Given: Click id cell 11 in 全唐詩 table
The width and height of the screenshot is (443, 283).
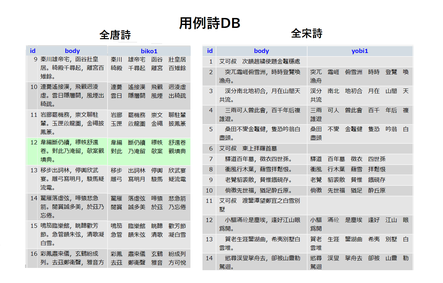Looking at the screenshot, I should [32, 124].
